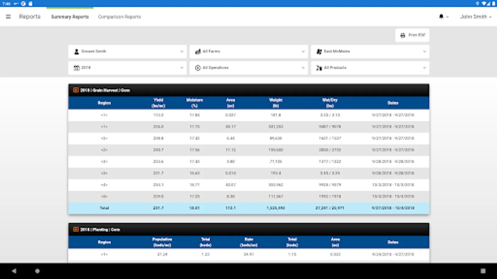Image resolution: width=497 pixels, height=279 pixels.
Task: Click the Yield (bu/ac) column header
Action: tap(158, 103)
